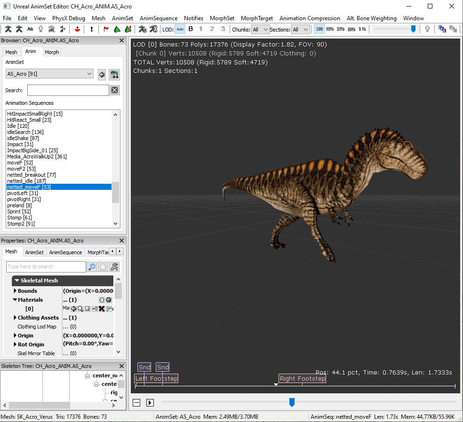
Task: Select the Right Footstep notify marker
Action: tap(302, 379)
